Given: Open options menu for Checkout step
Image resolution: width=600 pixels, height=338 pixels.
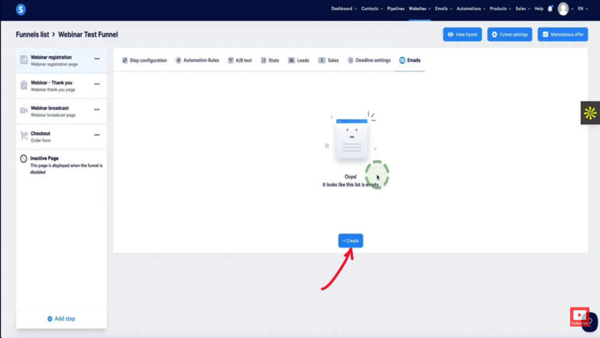Looking at the screenshot, I should point(97,135).
